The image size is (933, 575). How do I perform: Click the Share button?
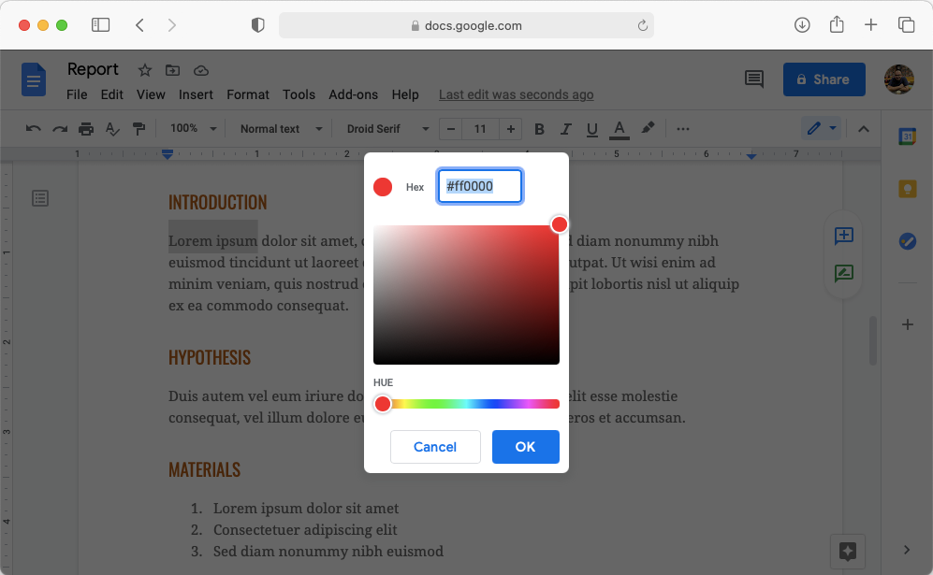pos(824,79)
